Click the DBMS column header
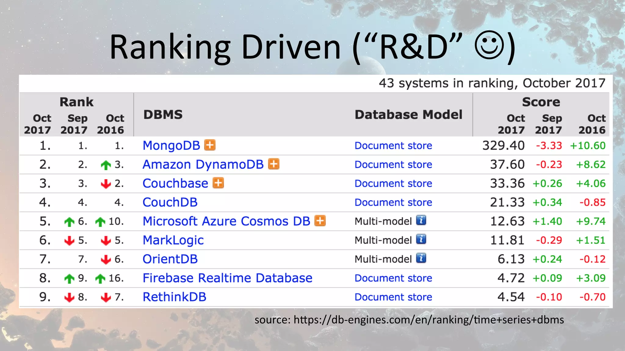This screenshot has width=625, height=351. click(x=163, y=115)
